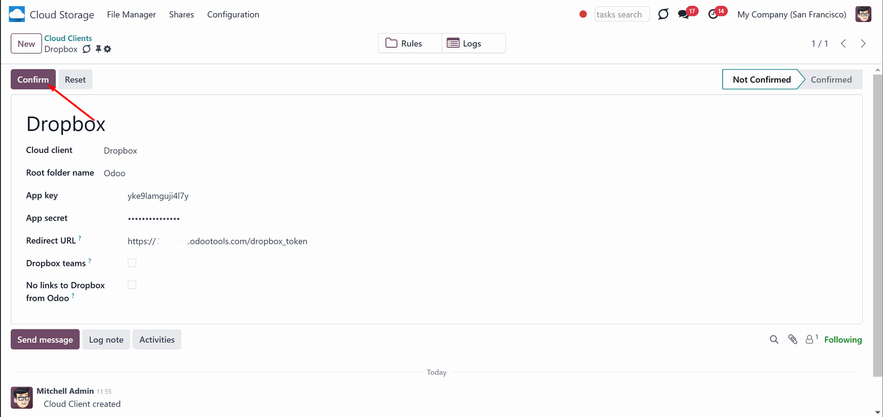Screen dimensions: 883x417
Task: Click the Confirm button
Action: click(x=33, y=79)
